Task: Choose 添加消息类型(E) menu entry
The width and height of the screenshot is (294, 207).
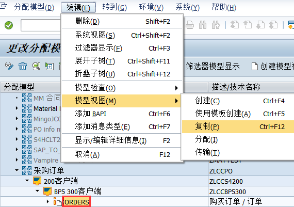Action: [122, 126]
